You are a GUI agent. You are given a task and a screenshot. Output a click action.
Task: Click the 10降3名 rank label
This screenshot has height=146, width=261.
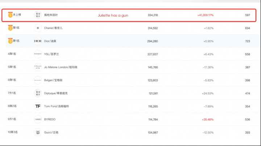[x=13, y=132]
